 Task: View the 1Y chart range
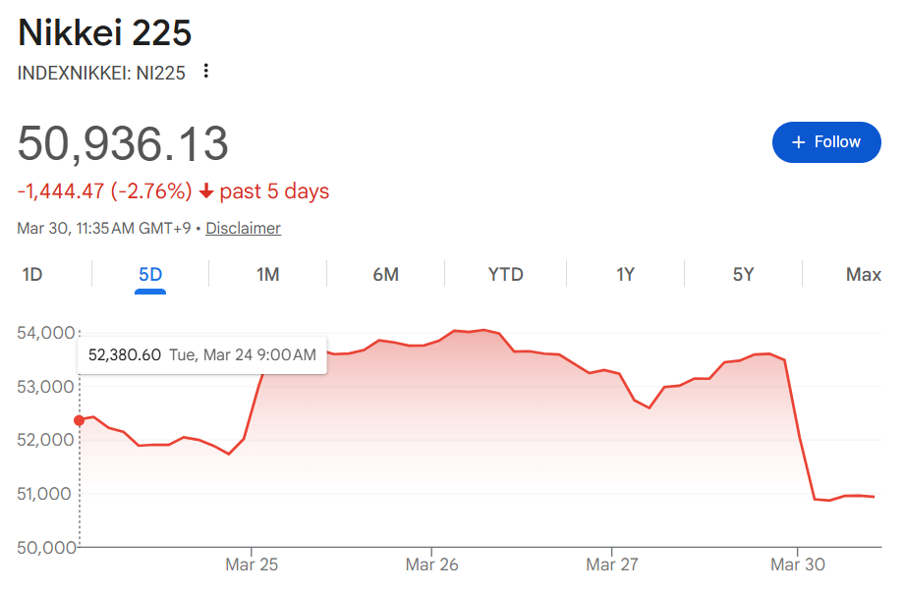625,275
